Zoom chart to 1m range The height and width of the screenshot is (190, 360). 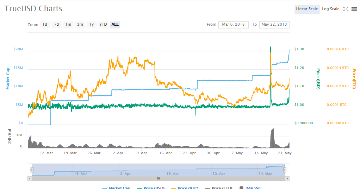(68, 25)
